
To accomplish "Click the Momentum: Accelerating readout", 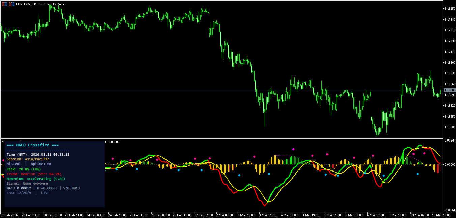I will pos(36,179).
